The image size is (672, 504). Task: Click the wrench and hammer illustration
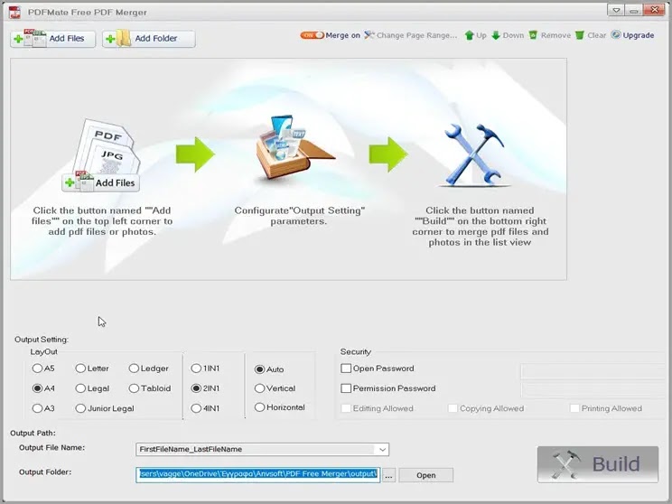click(474, 155)
